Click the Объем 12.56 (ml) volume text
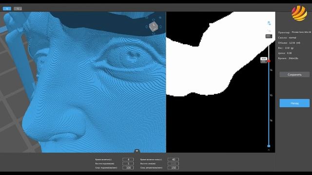The image size is (312, 175). pos(289,43)
